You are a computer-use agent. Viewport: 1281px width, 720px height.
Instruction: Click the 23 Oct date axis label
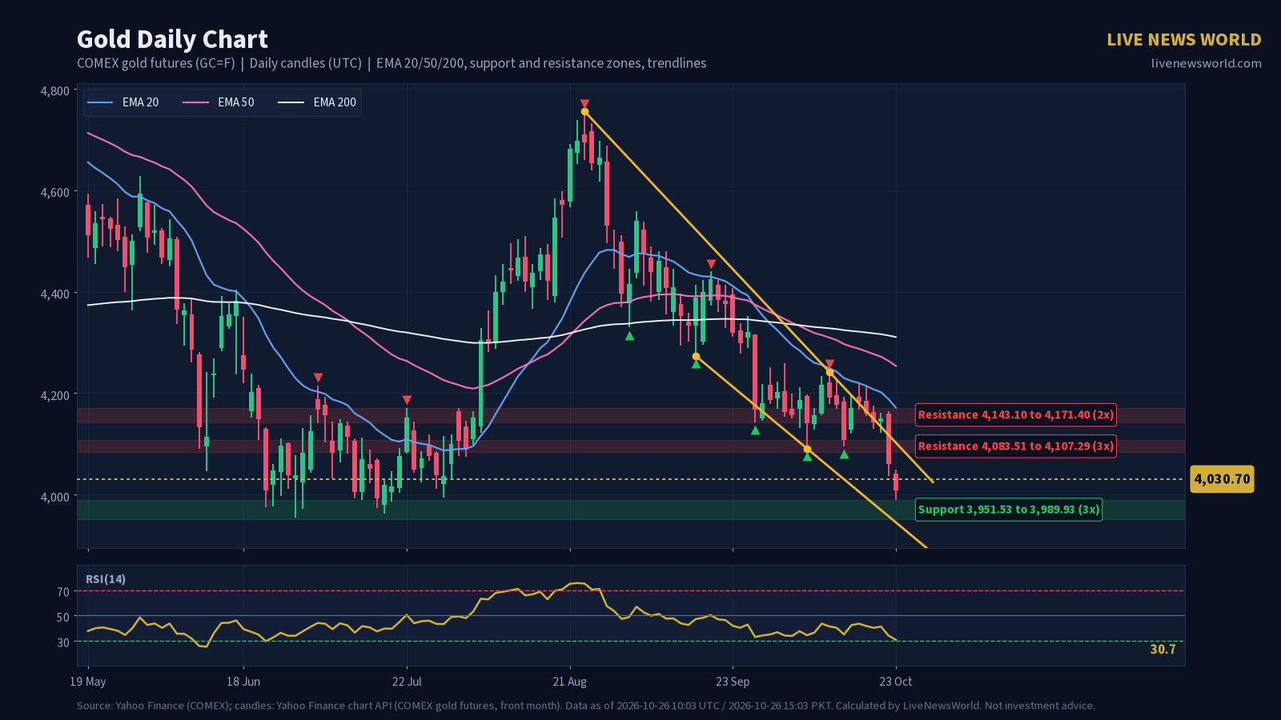(896, 682)
